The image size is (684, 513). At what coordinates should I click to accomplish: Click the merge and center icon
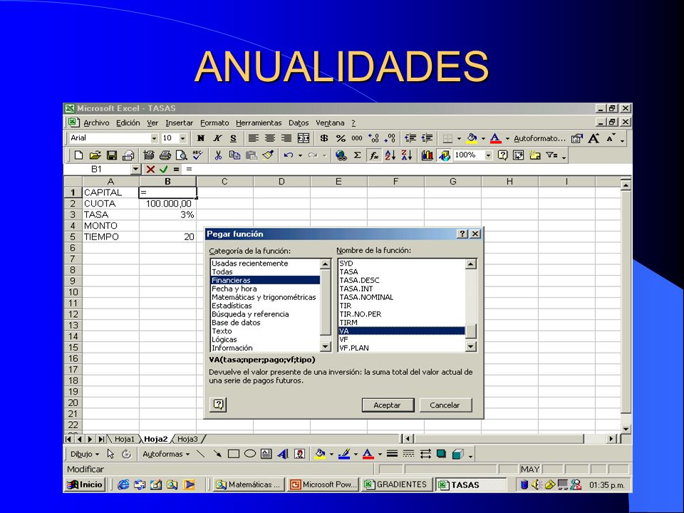coord(304,138)
